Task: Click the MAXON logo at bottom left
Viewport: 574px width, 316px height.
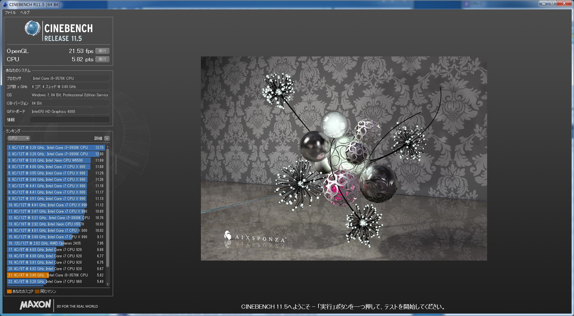Action: click(35, 305)
